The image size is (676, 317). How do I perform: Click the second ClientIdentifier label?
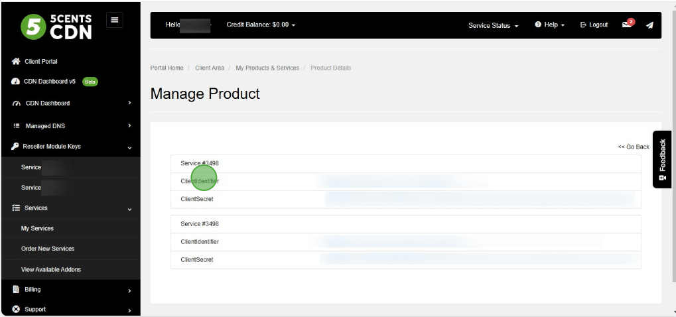coord(200,241)
